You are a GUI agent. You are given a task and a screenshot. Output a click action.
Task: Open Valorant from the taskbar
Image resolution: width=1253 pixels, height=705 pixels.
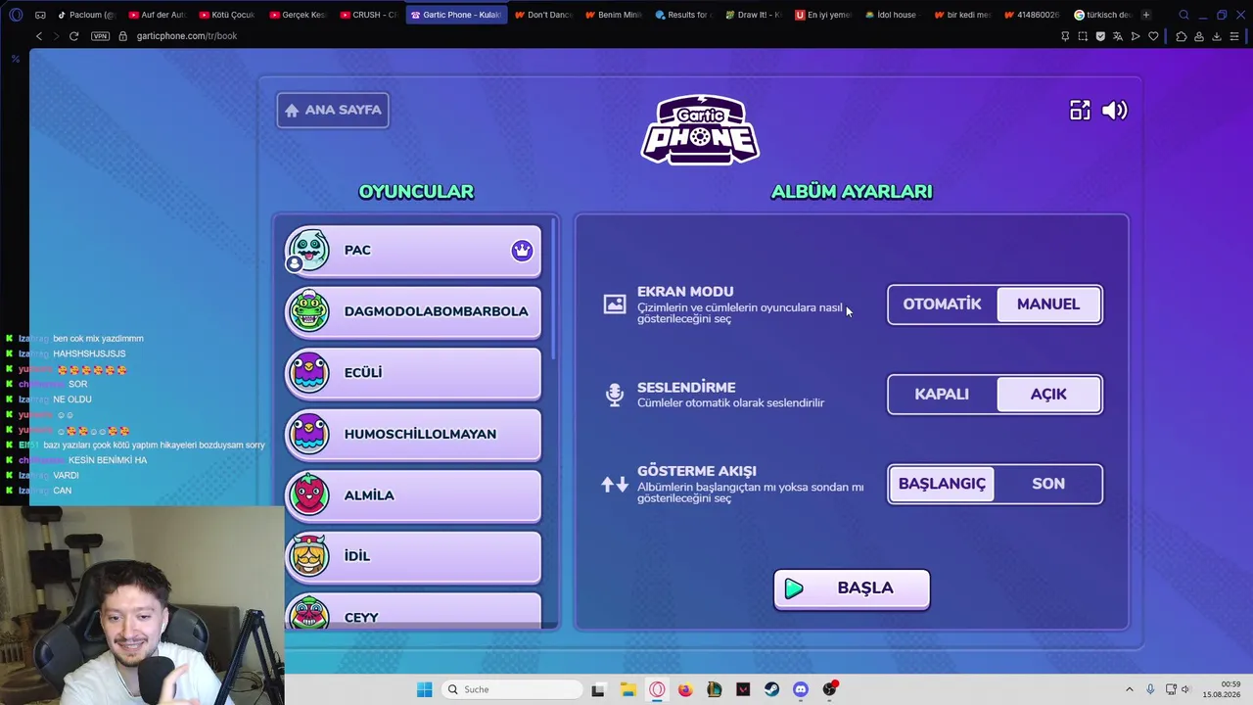(743, 689)
